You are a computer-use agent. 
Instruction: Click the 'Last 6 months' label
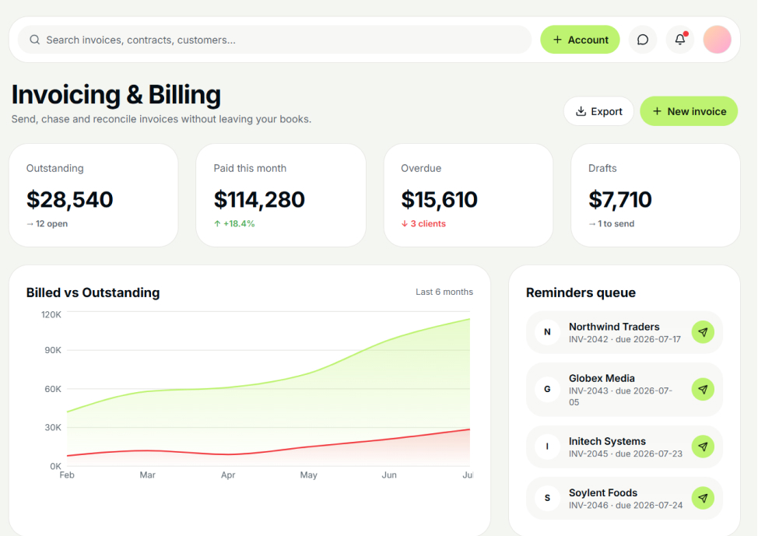click(444, 292)
